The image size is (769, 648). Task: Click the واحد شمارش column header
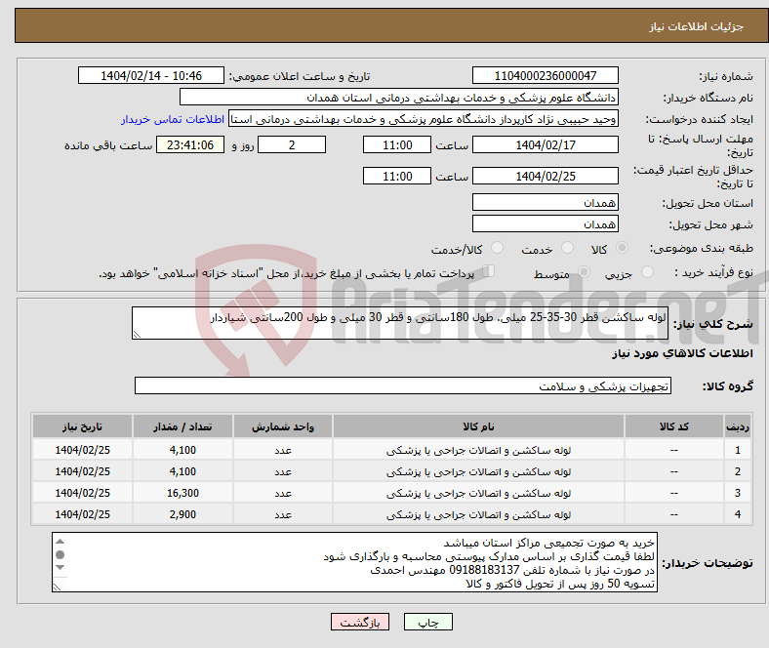click(x=283, y=426)
